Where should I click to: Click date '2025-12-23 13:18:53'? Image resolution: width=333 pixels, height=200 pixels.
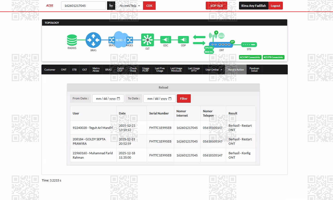(127, 128)
